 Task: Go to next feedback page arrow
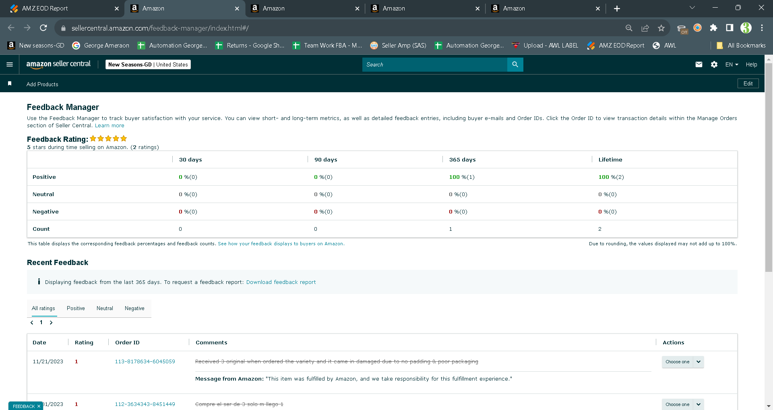pyautogui.click(x=51, y=323)
